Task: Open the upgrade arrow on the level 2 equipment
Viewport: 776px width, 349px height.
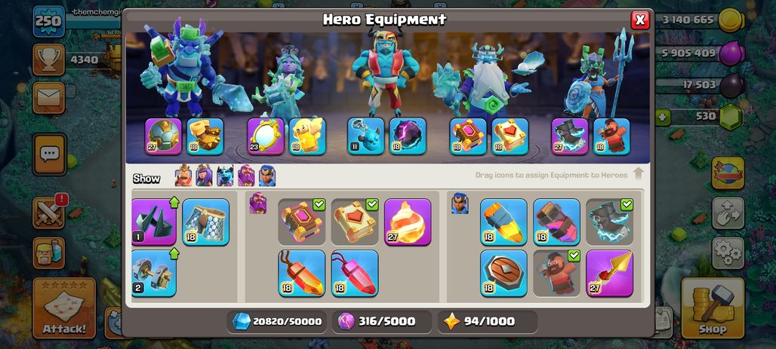Action: coord(174,253)
